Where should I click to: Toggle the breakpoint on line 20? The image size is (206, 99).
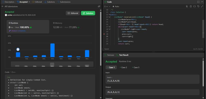[x=104, y=34]
